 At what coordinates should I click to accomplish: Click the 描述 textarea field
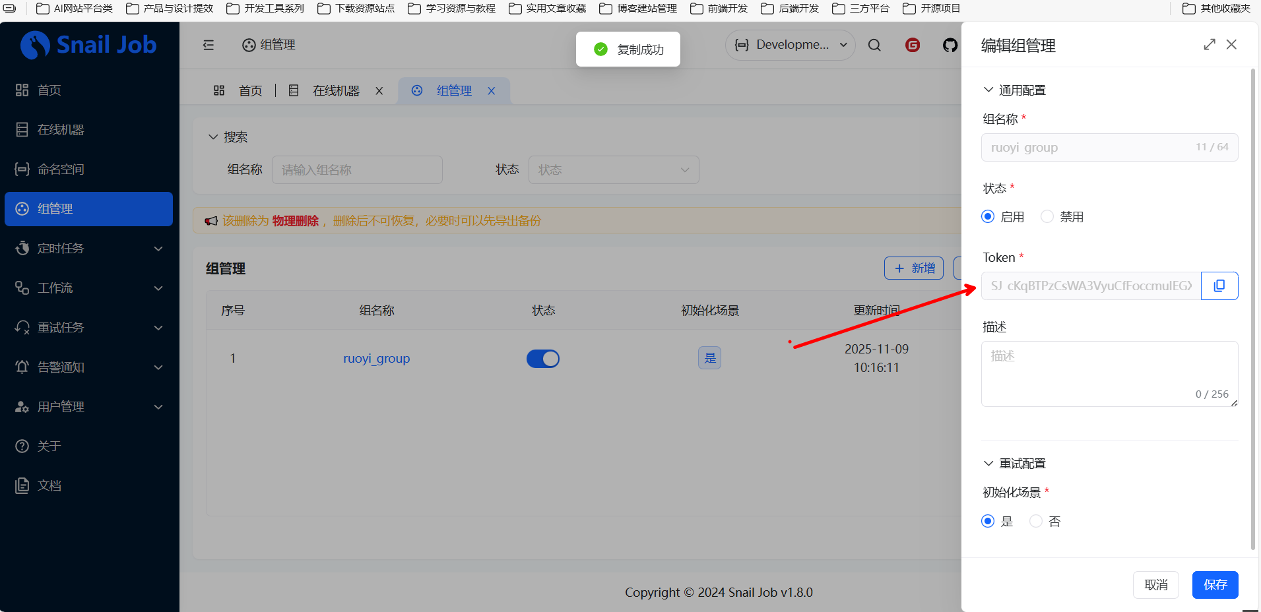pos(1109,373)
